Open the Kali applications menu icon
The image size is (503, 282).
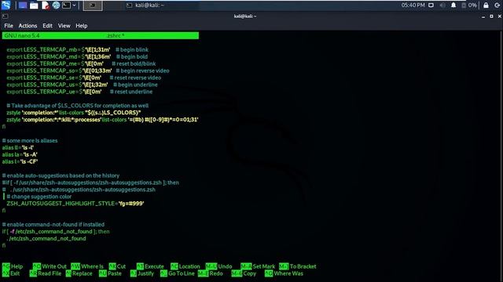pyautogui.click(x=6, y=5)
